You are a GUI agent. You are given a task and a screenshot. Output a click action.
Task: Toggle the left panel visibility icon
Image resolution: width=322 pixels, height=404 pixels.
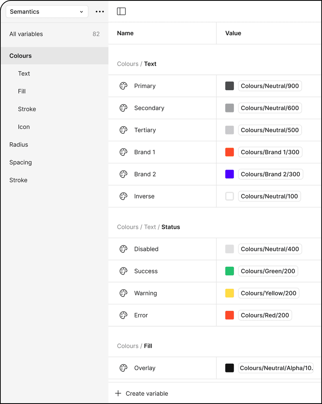pos(121,11)
